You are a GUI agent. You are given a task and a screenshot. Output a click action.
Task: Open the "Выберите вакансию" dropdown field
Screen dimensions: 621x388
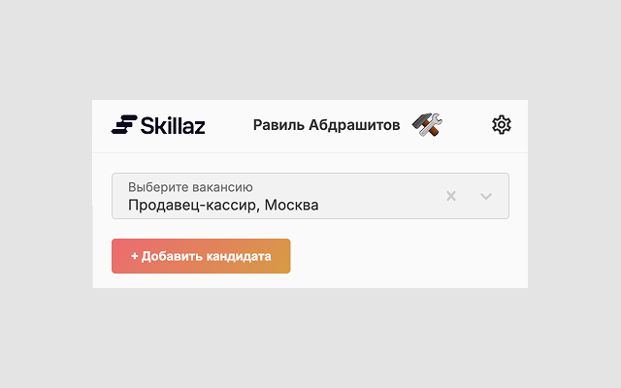[291, 196]
